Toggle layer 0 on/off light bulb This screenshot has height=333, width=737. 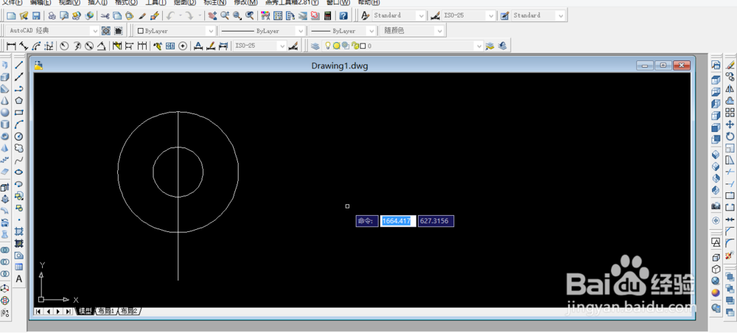(x=329, y=46)
